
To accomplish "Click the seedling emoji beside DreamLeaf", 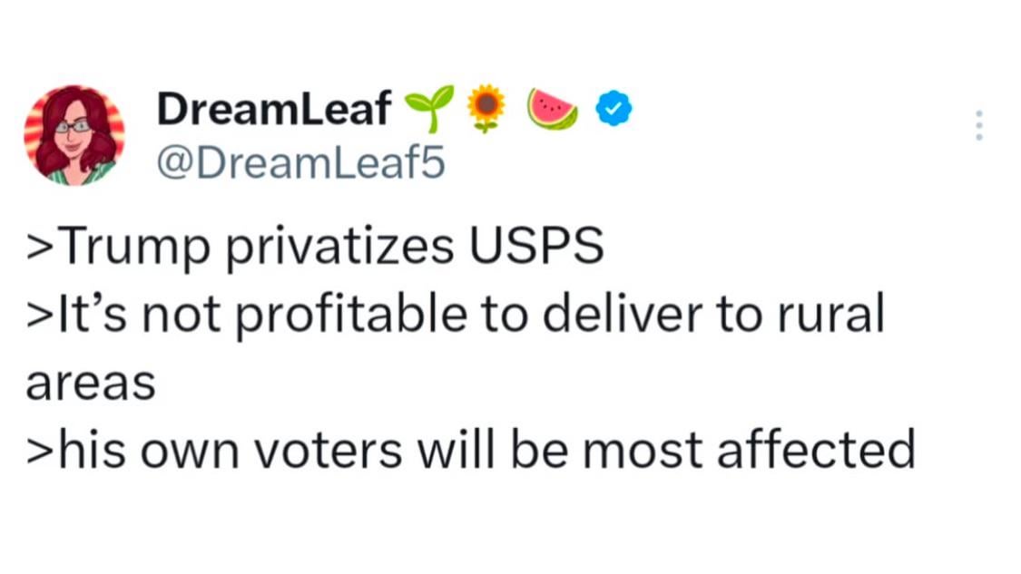I will (428, 109).
